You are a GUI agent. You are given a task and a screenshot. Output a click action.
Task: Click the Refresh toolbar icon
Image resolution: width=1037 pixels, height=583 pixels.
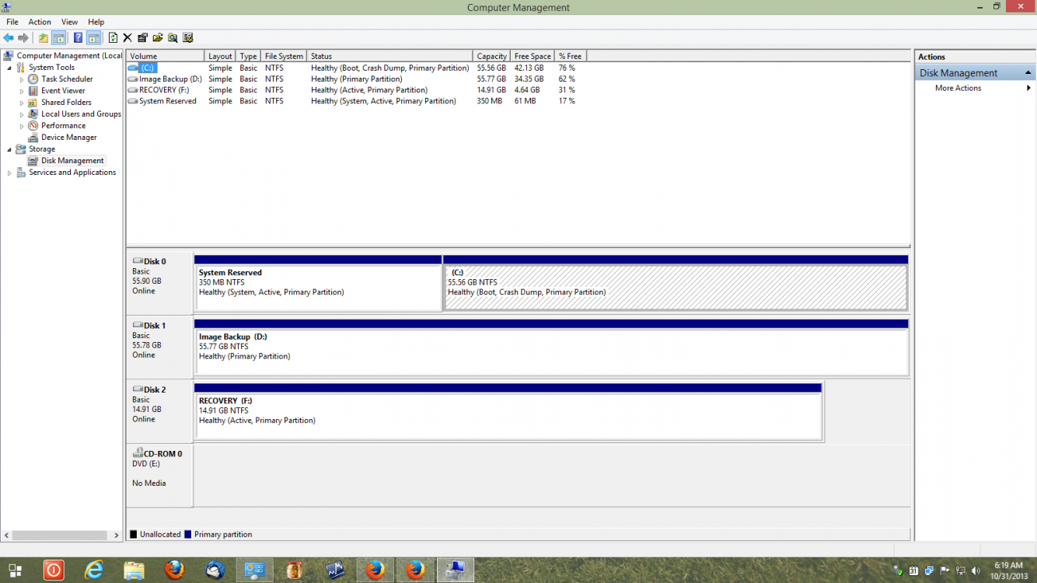[x=113, y=37]
